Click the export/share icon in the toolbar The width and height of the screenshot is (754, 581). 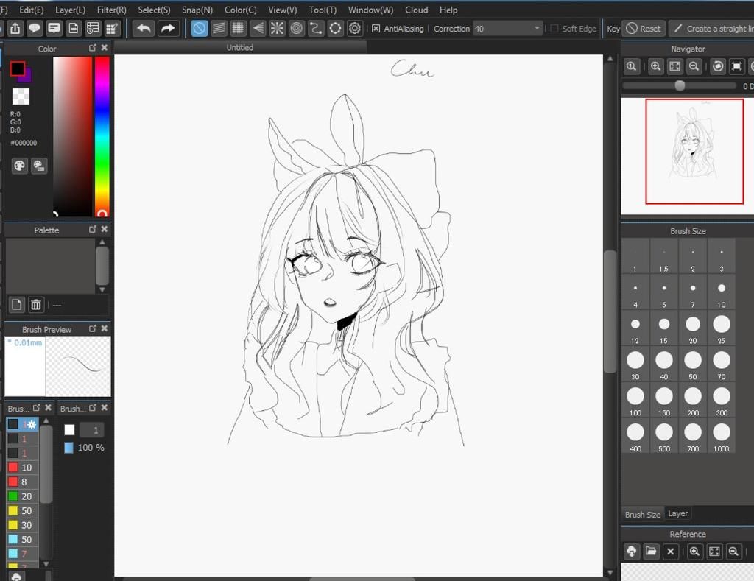(x=15, y=29)
